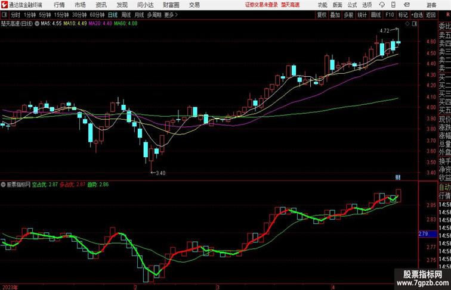Switch to the 1分钟 period tab
The image size is (451, 290).
(30, 15)
